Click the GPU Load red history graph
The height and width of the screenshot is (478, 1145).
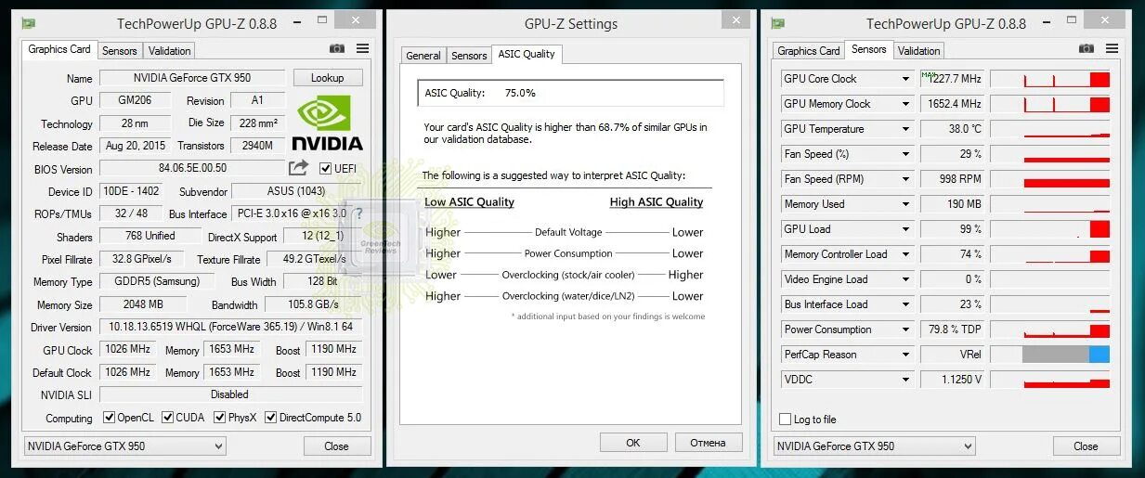pyautogui.click(x=1050, y=229)
